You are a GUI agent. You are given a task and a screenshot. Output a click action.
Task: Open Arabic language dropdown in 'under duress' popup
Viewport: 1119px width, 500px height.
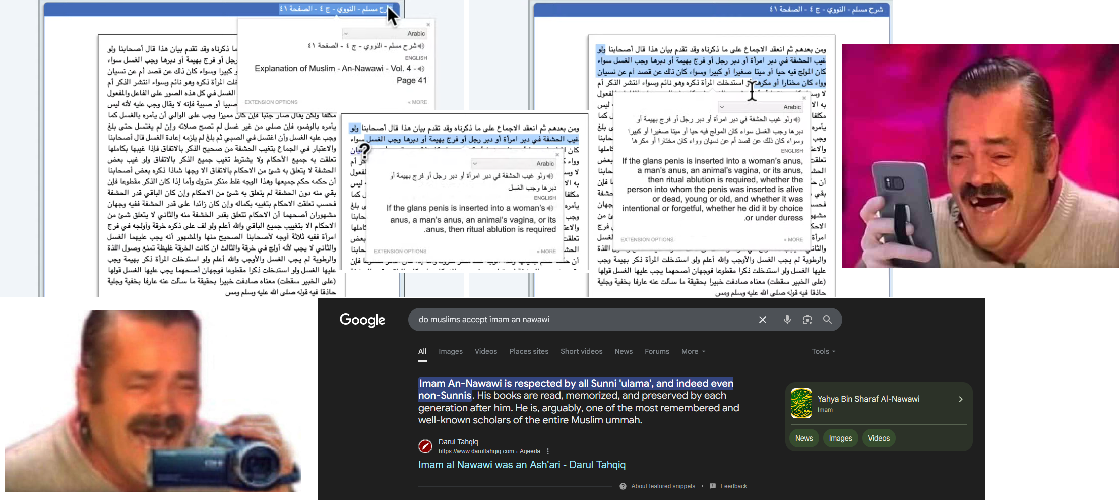(x=761, y=107)
